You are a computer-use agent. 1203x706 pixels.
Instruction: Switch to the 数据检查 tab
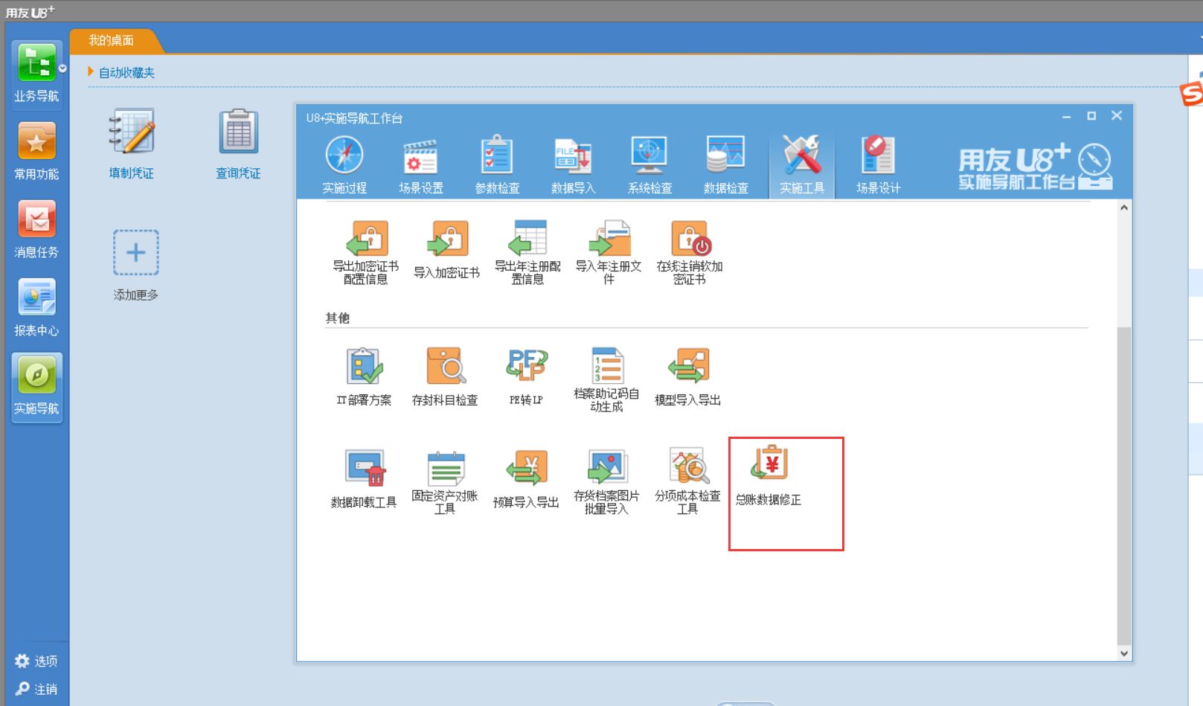726,166
